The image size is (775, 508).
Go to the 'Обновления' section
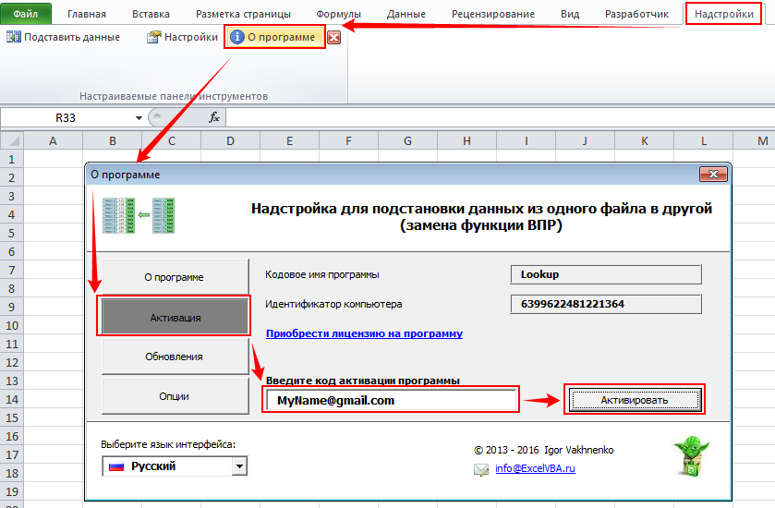click(175, 357)
